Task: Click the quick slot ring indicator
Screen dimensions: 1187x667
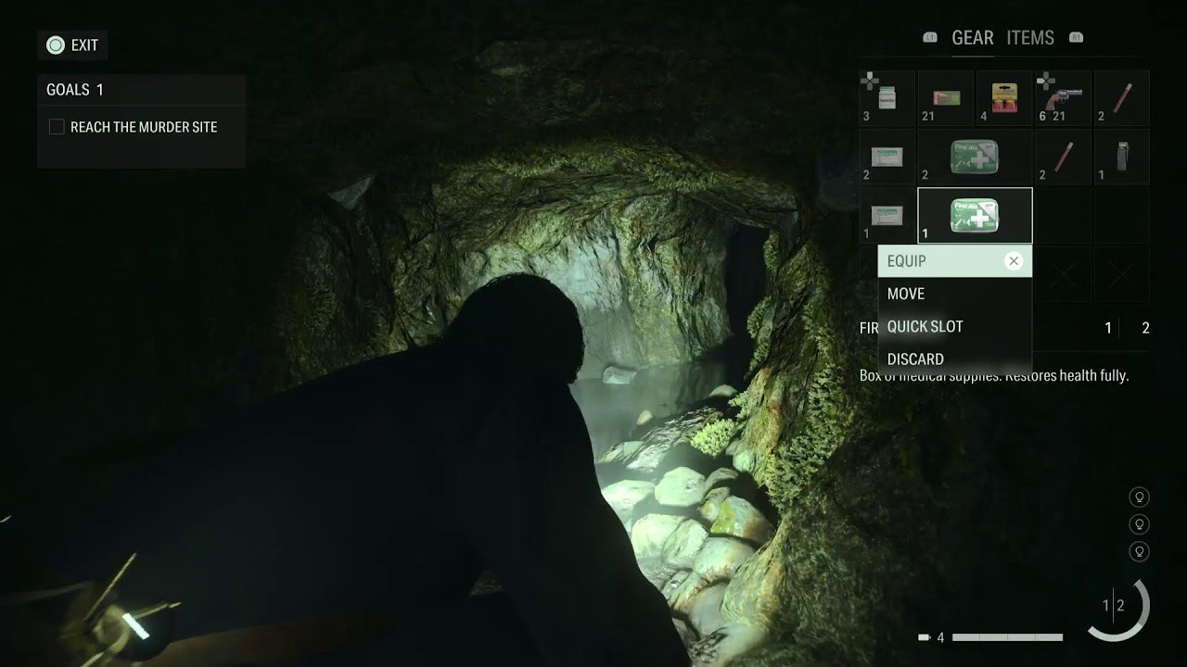Action: pyautogui.click(x=1119, y=607)
